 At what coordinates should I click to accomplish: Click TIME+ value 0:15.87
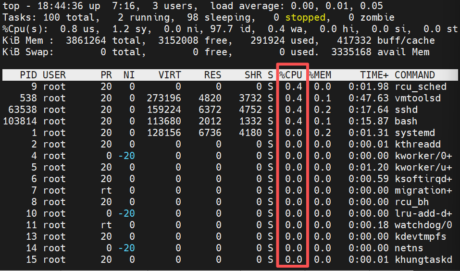point(369,121)
